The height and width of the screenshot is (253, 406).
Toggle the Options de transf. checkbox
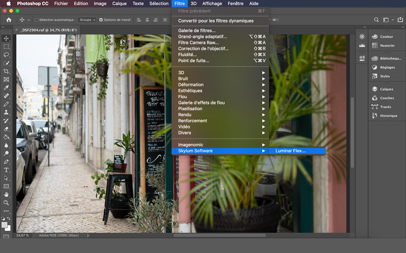[101, 20]
